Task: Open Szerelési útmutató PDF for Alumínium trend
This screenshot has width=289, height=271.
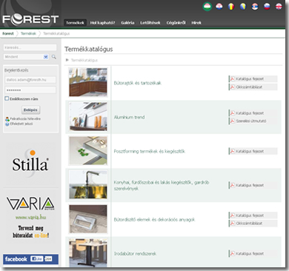Action: click(x=253, y=121)
